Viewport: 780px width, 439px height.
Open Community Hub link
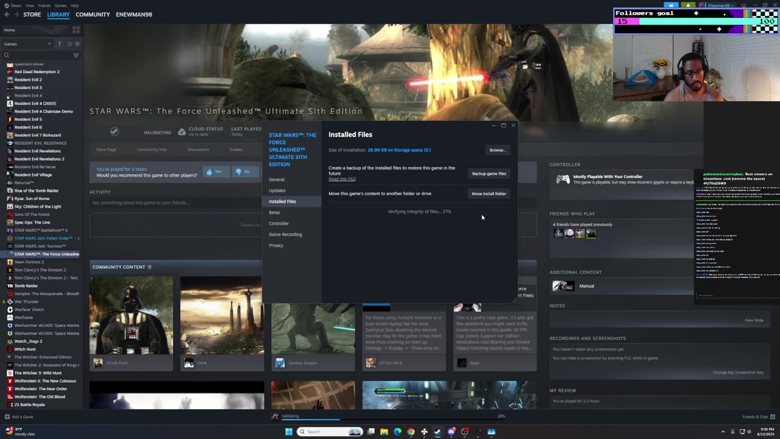pyautogui.click(x=152, y=149)
